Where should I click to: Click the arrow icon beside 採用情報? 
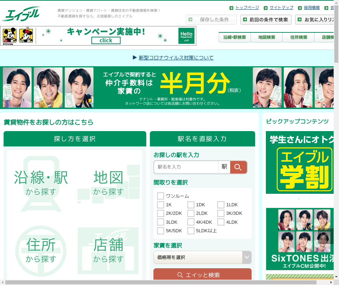(300, 8)
